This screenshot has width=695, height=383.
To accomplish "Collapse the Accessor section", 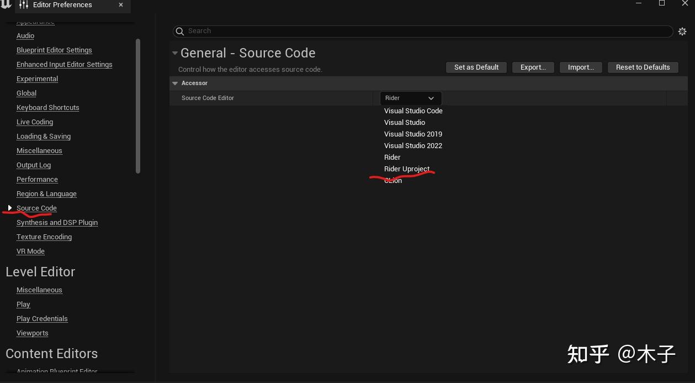I will pyautogui.click(x=176, y=83).
